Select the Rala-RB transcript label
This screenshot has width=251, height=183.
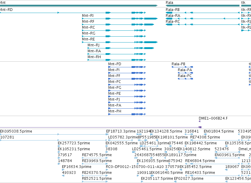(x=173, y=10)
